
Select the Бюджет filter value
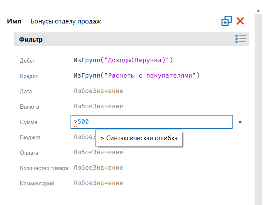pyautogui.click(x=84, y=137)
